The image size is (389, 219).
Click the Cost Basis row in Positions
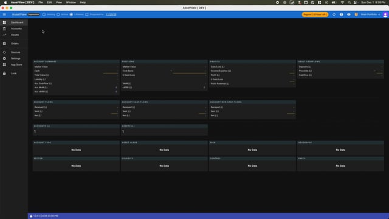click(x=164, y=71)
